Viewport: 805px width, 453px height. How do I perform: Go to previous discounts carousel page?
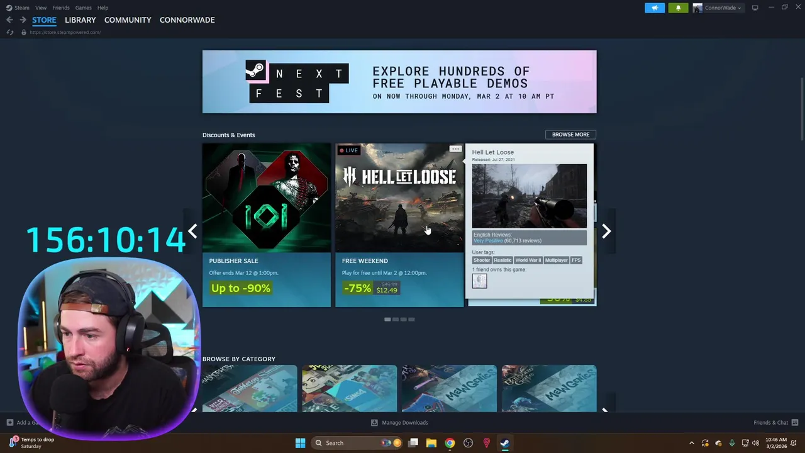point(192,232)
